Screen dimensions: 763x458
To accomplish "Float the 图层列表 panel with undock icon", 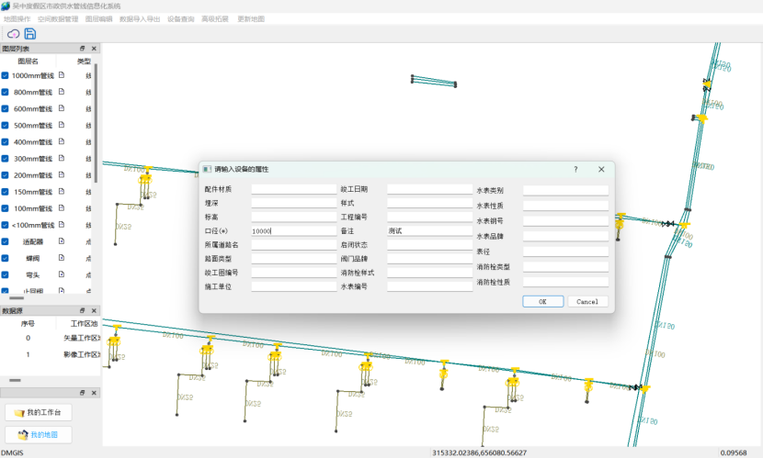I will tap(82, 49).
